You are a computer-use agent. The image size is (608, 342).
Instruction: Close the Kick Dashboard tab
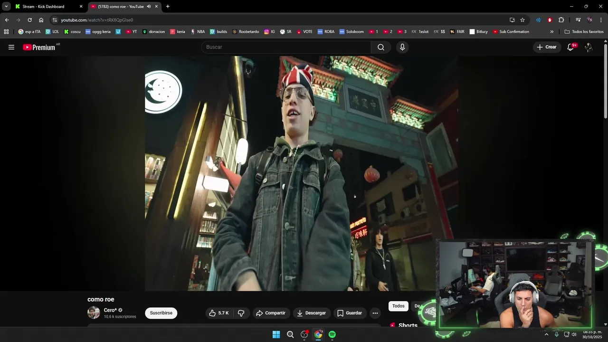point(81,7)
